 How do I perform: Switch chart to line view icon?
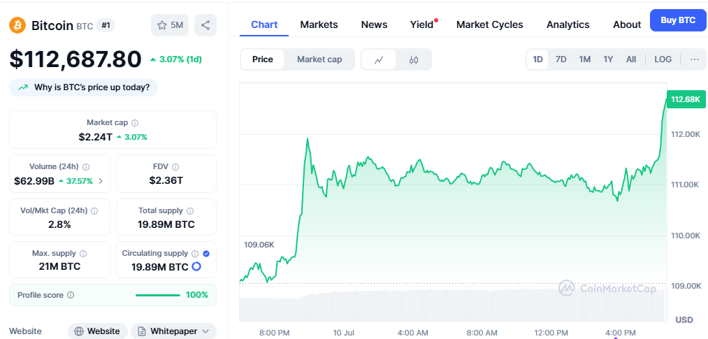pos(379,59)
